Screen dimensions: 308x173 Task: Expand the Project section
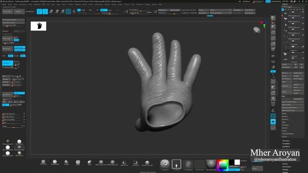(284, 131)
